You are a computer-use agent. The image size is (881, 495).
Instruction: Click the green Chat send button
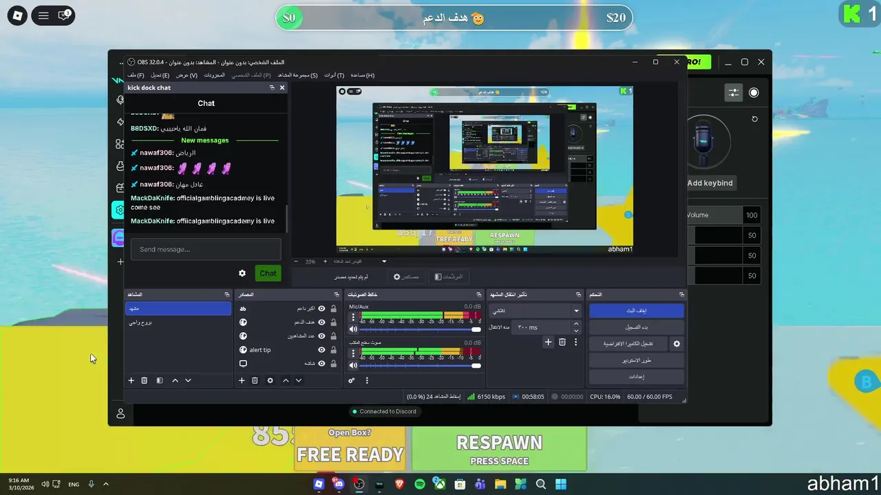point(268,273)
